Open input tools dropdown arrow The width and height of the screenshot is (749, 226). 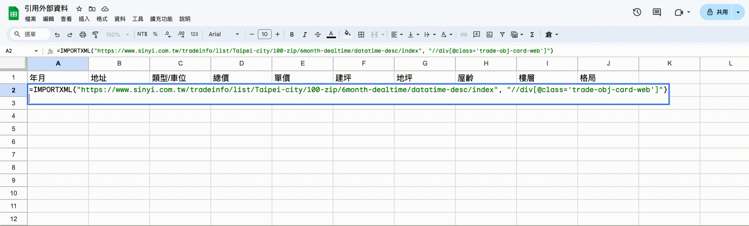coord(557,35)
